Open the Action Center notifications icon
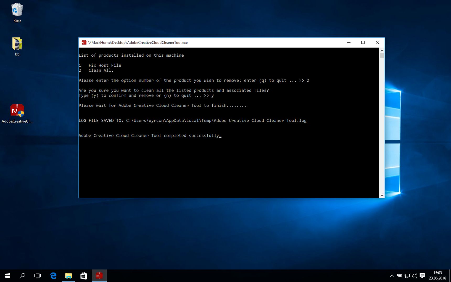 pyautogui.click(x=422, y=276)
